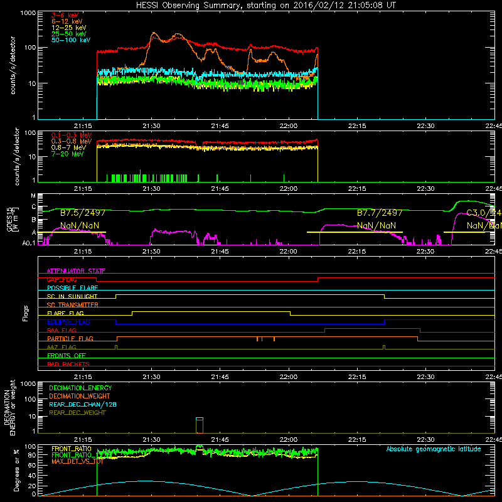This screenshot has width=502, height=502.
Task: Click the 1000 y-axis label of top panel
Action: pyautogui.click(x=28, y=13)
